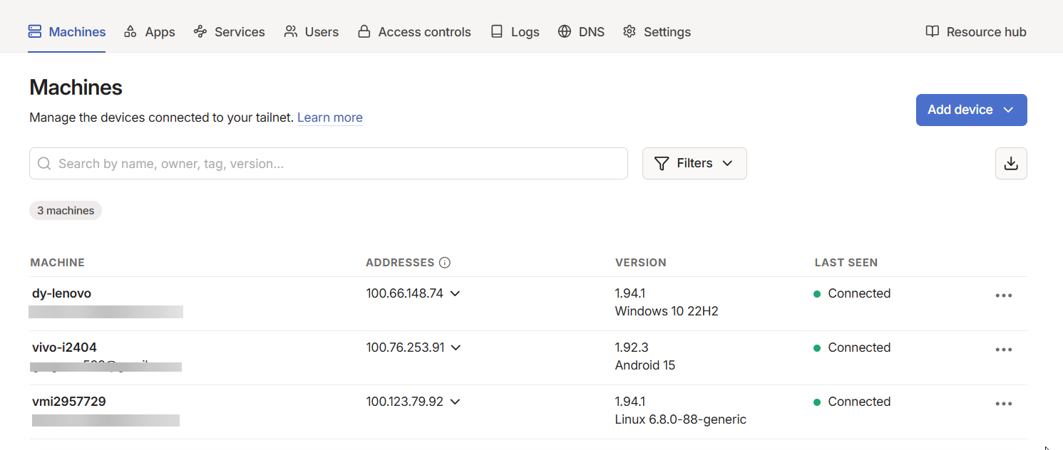Viewport: 1063px width, 450px height.
Task: Open three-dot menu for vmi2957729
Action: click(1003, 404)
